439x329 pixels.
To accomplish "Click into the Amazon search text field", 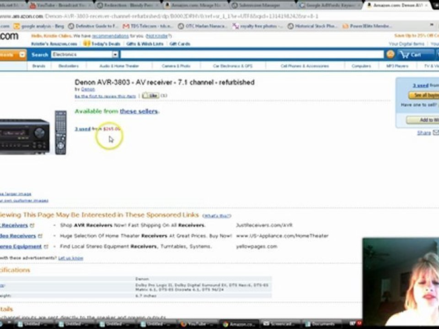I will (x=252, y=54).
